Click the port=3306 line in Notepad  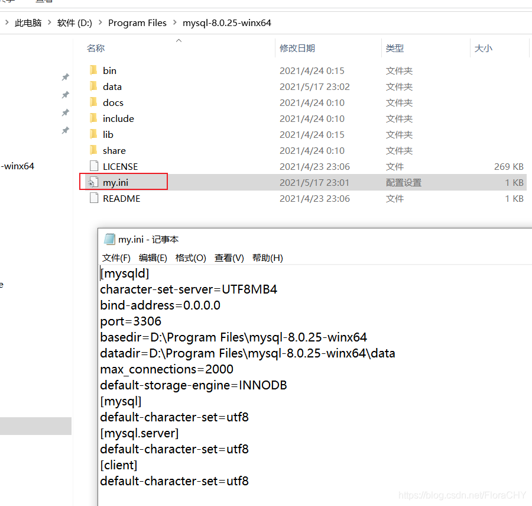[131, 321]
